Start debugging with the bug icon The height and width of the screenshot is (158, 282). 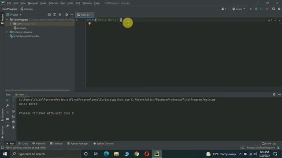(256, 9)
